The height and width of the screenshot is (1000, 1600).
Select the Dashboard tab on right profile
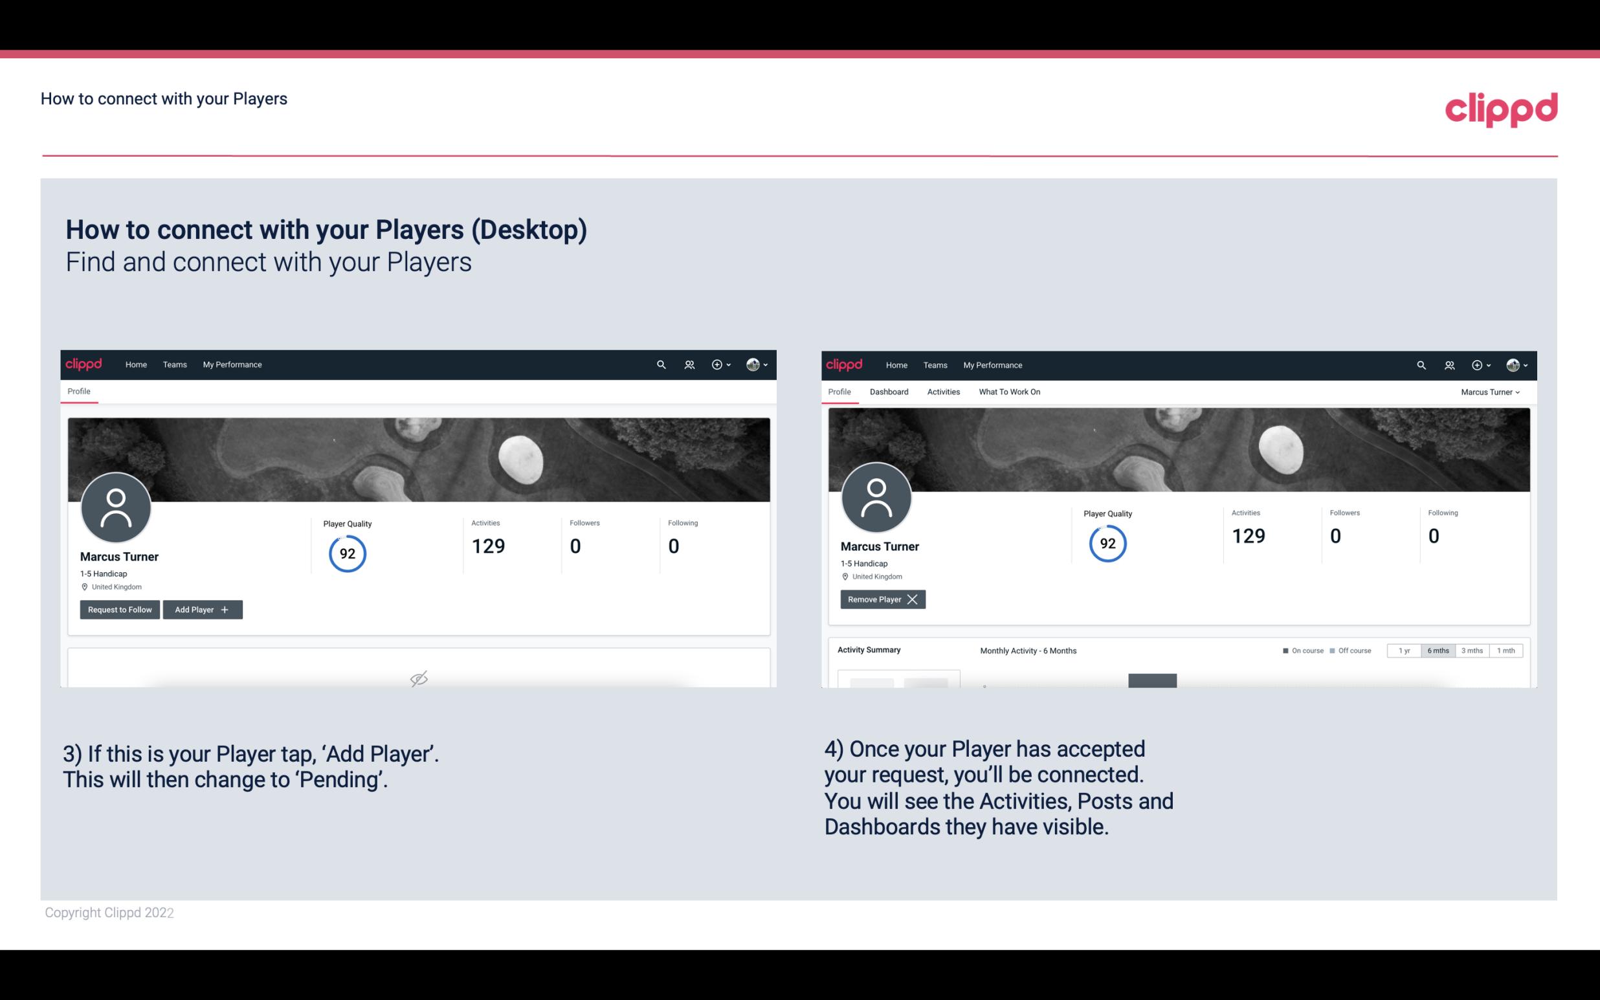tap(888, 392)
